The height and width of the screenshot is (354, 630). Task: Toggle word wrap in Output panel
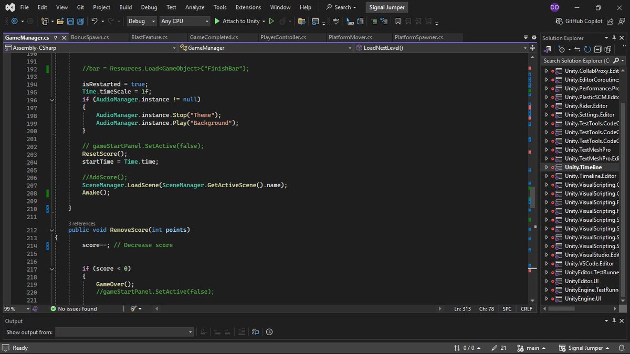coord(255,332)
